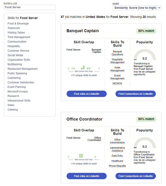Viewport: 166px width, 186px height.
Task: Click the Banquet Captain popularity gauge showing 0.2
Action: pyautogui.click(x=145, y=55)
